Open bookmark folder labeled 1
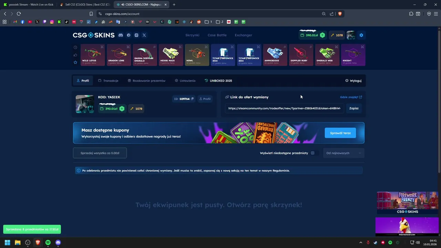 point(208,22)
